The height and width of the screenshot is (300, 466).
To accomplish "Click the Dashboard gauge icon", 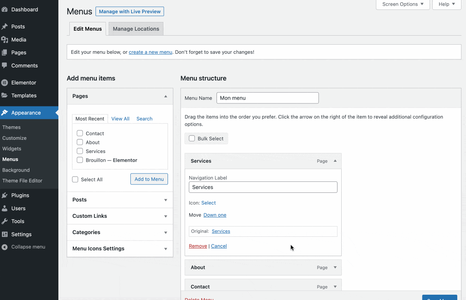I will (5, 9).
